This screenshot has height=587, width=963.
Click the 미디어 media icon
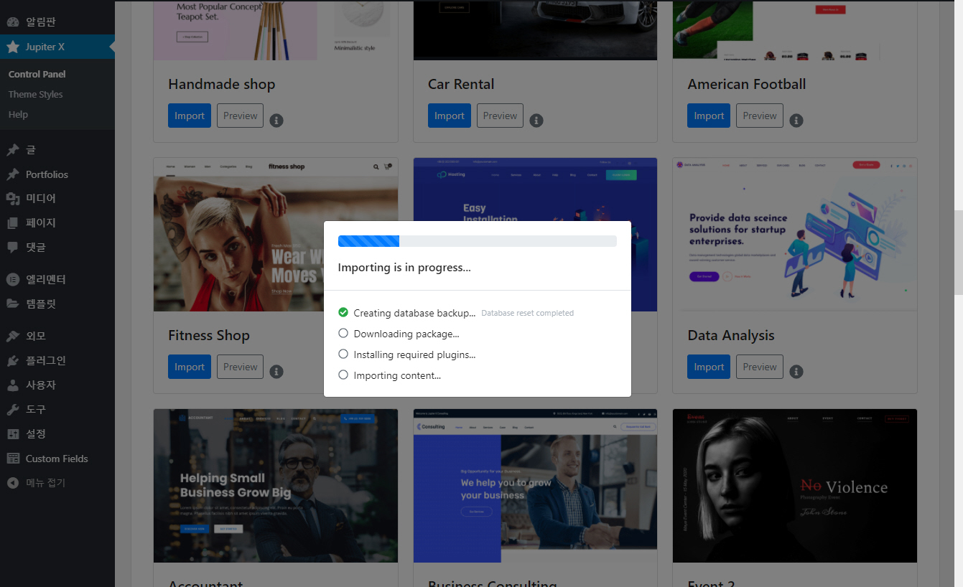[x=13, y=199]
